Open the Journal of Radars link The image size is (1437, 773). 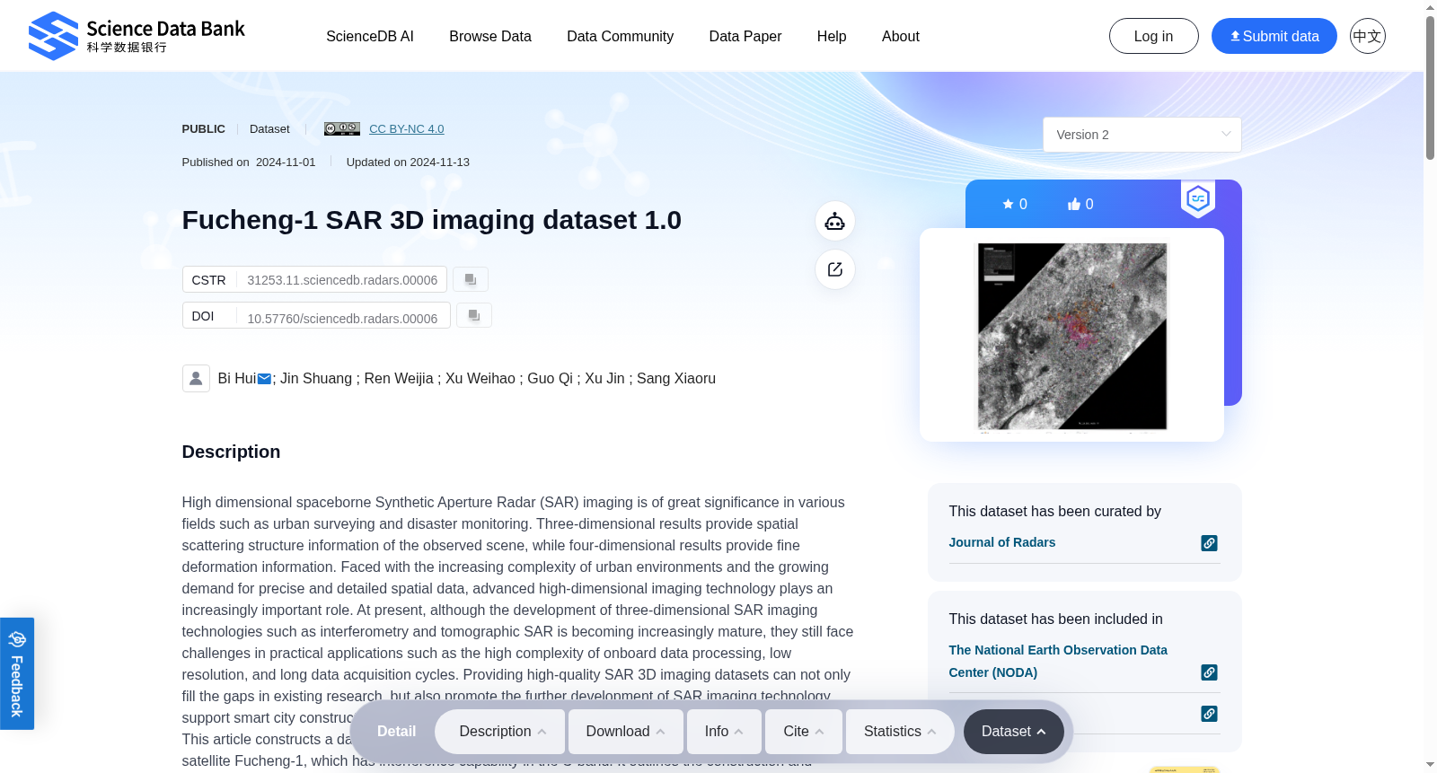coord(1002,542)
